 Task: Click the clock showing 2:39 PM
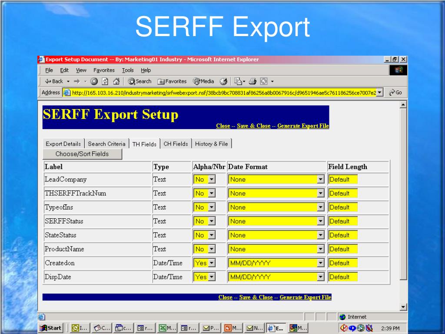390,328
